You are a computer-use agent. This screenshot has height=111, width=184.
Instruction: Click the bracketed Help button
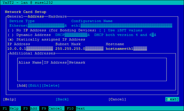[x=10, y=99]
